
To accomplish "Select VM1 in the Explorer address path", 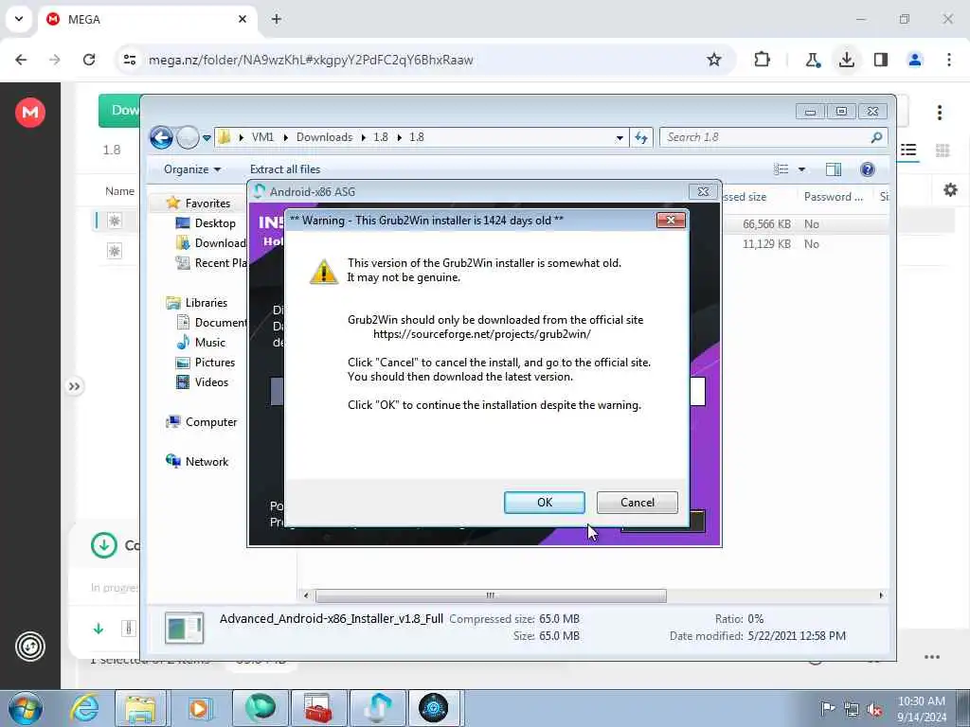I will coord(262,137).
